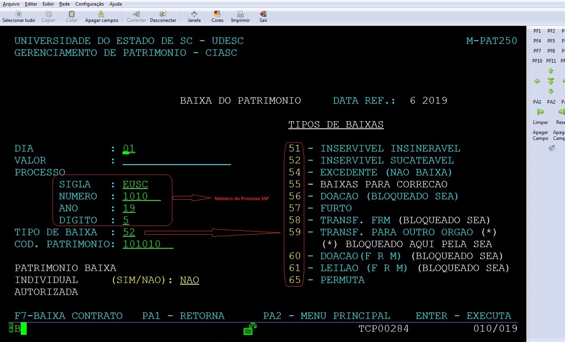Image resolution: width=565 pixels, height=342 pixels.
Task: Click the Apagar campos toolbar icon
Action: pyautogui.click(x=101, y=14)
